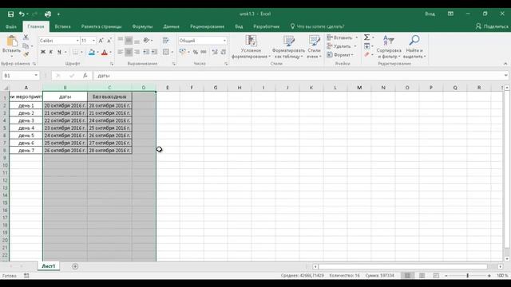Cut selection with the scissors icon
511x287 pixels.
tap(26, 37)
